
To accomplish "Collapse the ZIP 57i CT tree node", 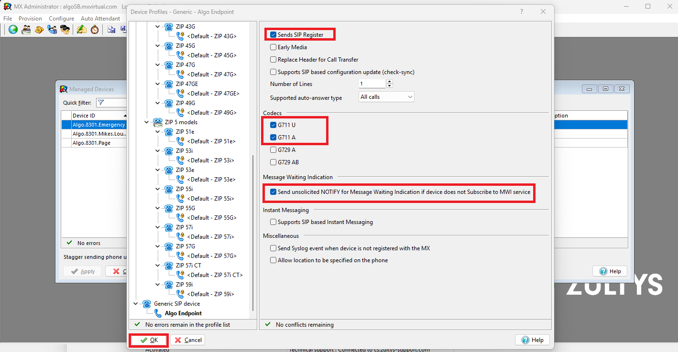I will [x=158, y=266].
